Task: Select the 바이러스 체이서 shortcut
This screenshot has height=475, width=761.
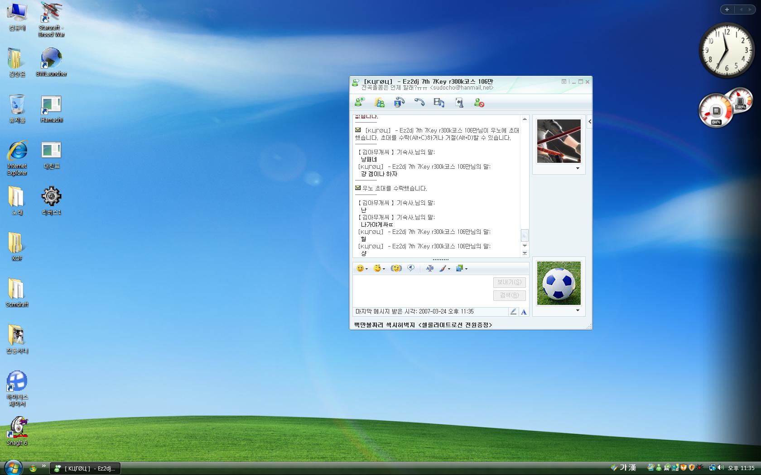Action: [17, 389]
